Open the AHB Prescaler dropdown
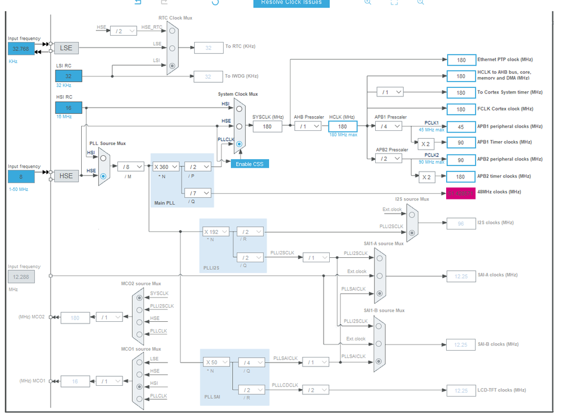 [x=308, y=126]
